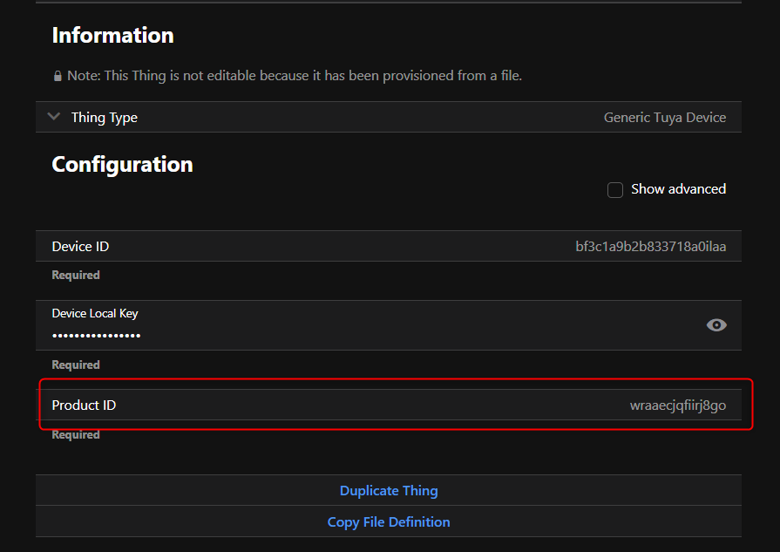
Task: Click the Information section heading
Action: point(112,36)
